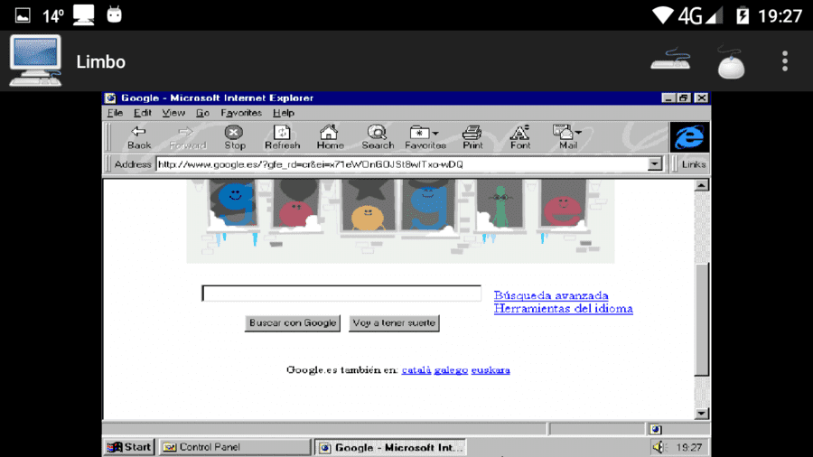Open the Go menu

click(x=202, y=113)
